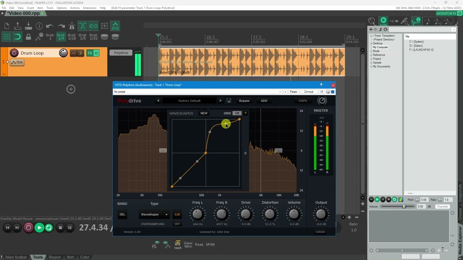Toggle Polydrive Bypass
Viewport: 463px width, 260px height.
pyautogui.click(x=244, y=101)
